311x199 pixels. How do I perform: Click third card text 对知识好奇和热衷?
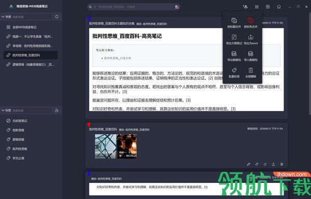tap(152, 187)
